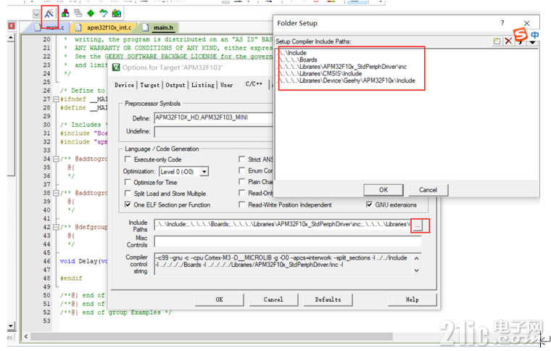Image resolution: width=551 pixels, height=351 pixels.
Task: Click the Select Software Packs icon
Action: (x=103, y=14)
